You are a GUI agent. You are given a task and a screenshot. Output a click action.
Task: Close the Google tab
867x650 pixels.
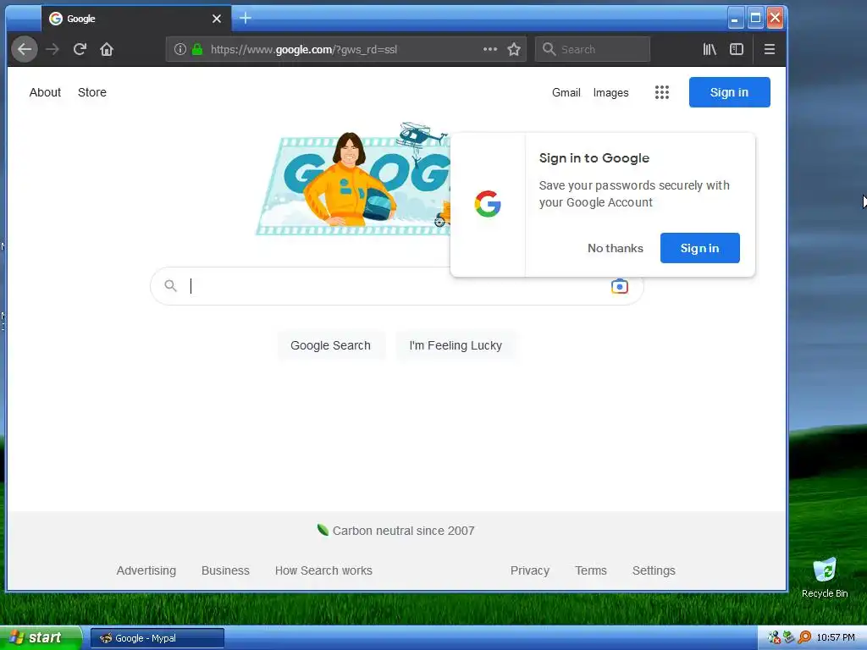pos(217,19)
